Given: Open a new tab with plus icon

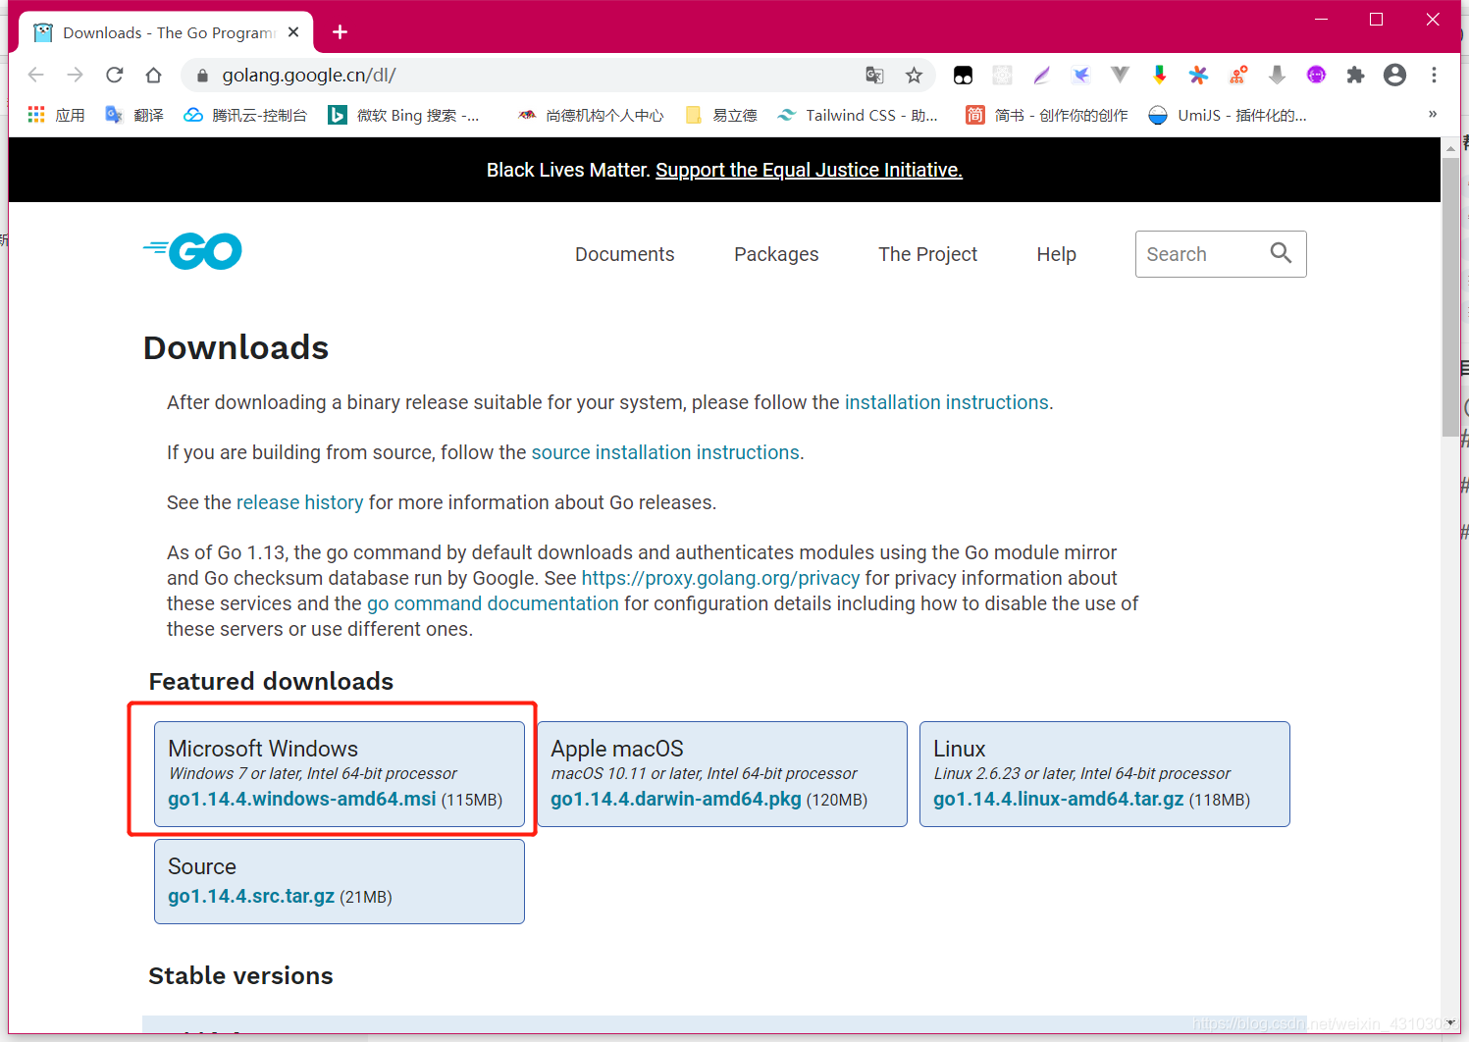Looking at the screenshot, I should [340, 32].
